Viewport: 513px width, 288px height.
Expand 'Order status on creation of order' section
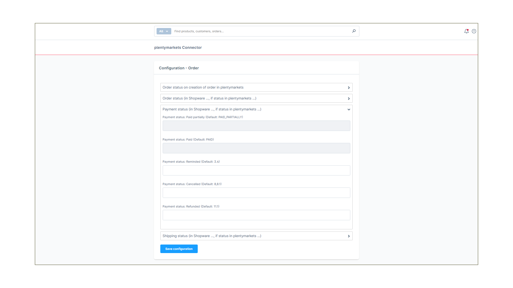pos(256,87)
